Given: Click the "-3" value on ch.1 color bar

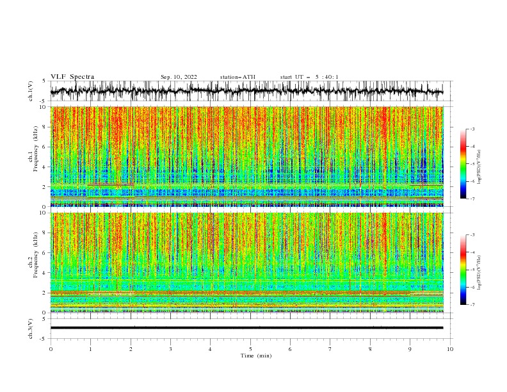Looking at the screenshot, I should [x=472, y=129].
